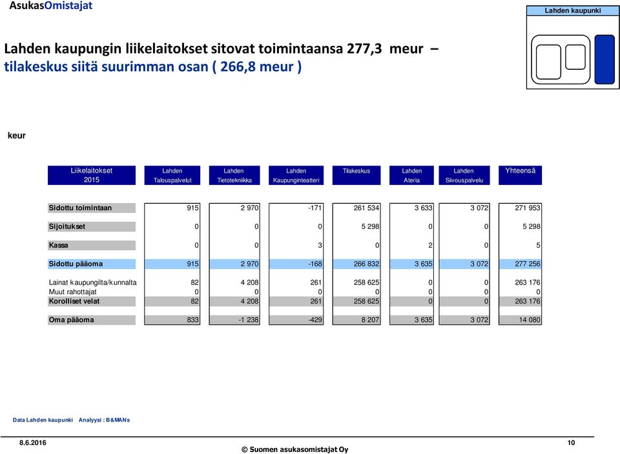The height and width of the screenshot is (454, 620).
Task: Click the Tilakeskus Sijoitukset value 5 298
Action: pos(370,226)
